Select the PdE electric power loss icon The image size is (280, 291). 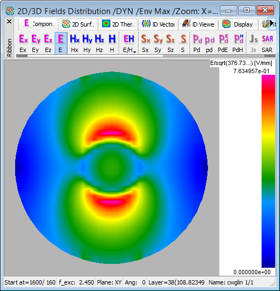(223, 43)
